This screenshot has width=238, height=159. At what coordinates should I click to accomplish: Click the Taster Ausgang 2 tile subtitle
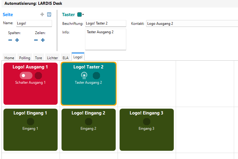88,82
